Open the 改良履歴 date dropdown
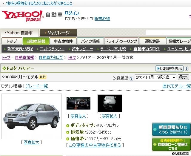Image resolution: width=191 pixels, height=156 pixels. point(155,77)
